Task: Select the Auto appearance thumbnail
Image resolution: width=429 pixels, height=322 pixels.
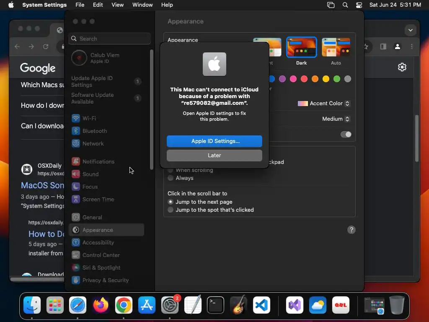Action: [x=336, y=47]
